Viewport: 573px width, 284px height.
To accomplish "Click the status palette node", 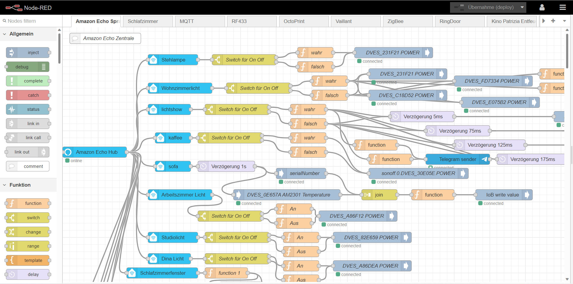I will click(28, 109).
